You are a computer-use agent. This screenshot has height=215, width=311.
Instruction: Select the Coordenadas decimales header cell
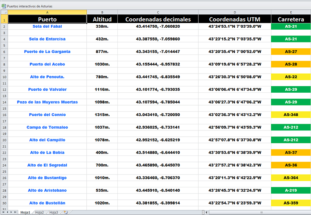158,19
